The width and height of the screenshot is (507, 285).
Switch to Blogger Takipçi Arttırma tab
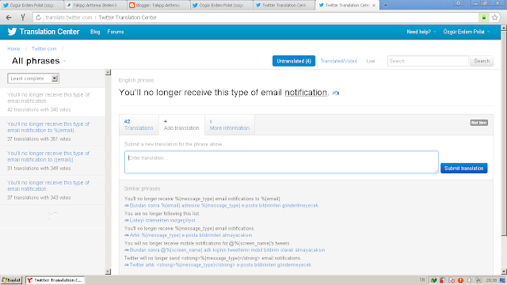(158, 6)
